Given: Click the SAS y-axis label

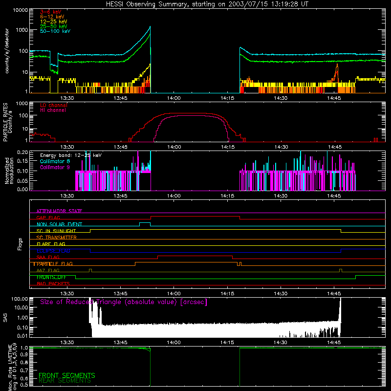Looking at the screenshot, I should pos(5,318).
